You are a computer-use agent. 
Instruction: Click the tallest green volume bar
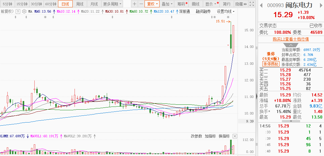click(231, 147)
